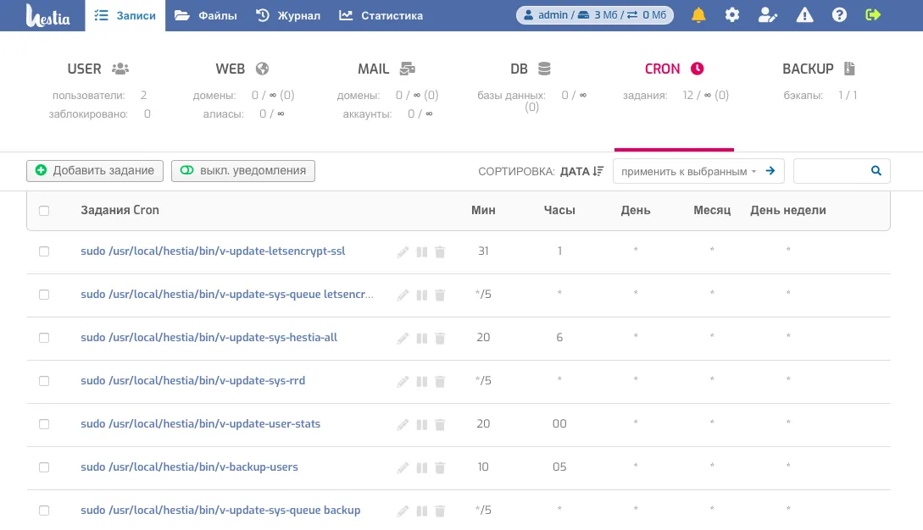The image size is (923, 530).
Task: Click the search magnifier icon
Action: pos(876,171)
